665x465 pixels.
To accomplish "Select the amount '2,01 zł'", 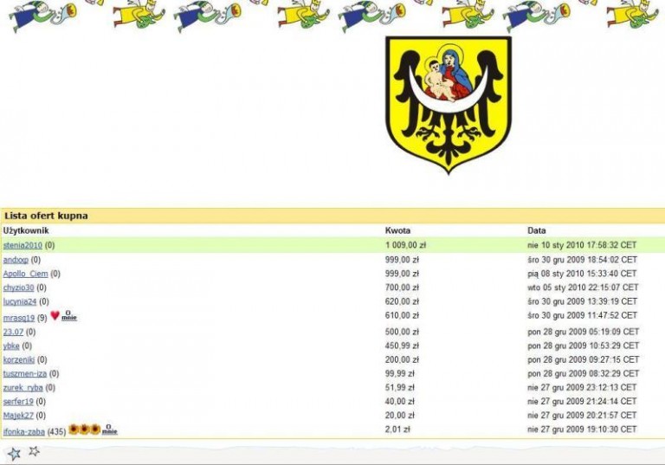I will point(397,429).
